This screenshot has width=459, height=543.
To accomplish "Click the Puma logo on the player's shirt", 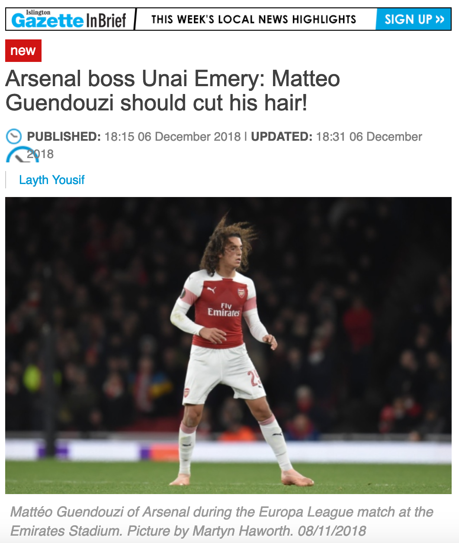I will (211, 289).
